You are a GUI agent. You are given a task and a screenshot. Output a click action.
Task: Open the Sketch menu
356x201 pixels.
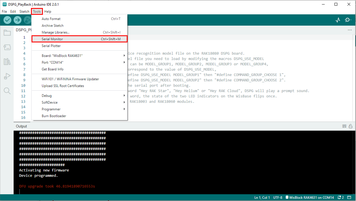[x=24, y=12]
